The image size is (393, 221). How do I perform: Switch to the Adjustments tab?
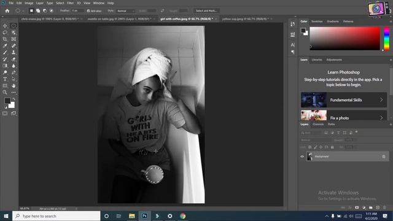pos(334,60)
